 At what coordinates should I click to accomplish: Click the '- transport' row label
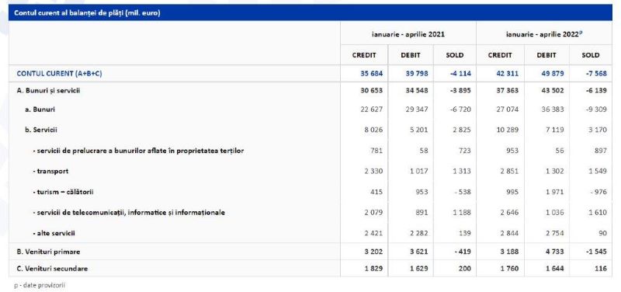[x=50, y=171]
